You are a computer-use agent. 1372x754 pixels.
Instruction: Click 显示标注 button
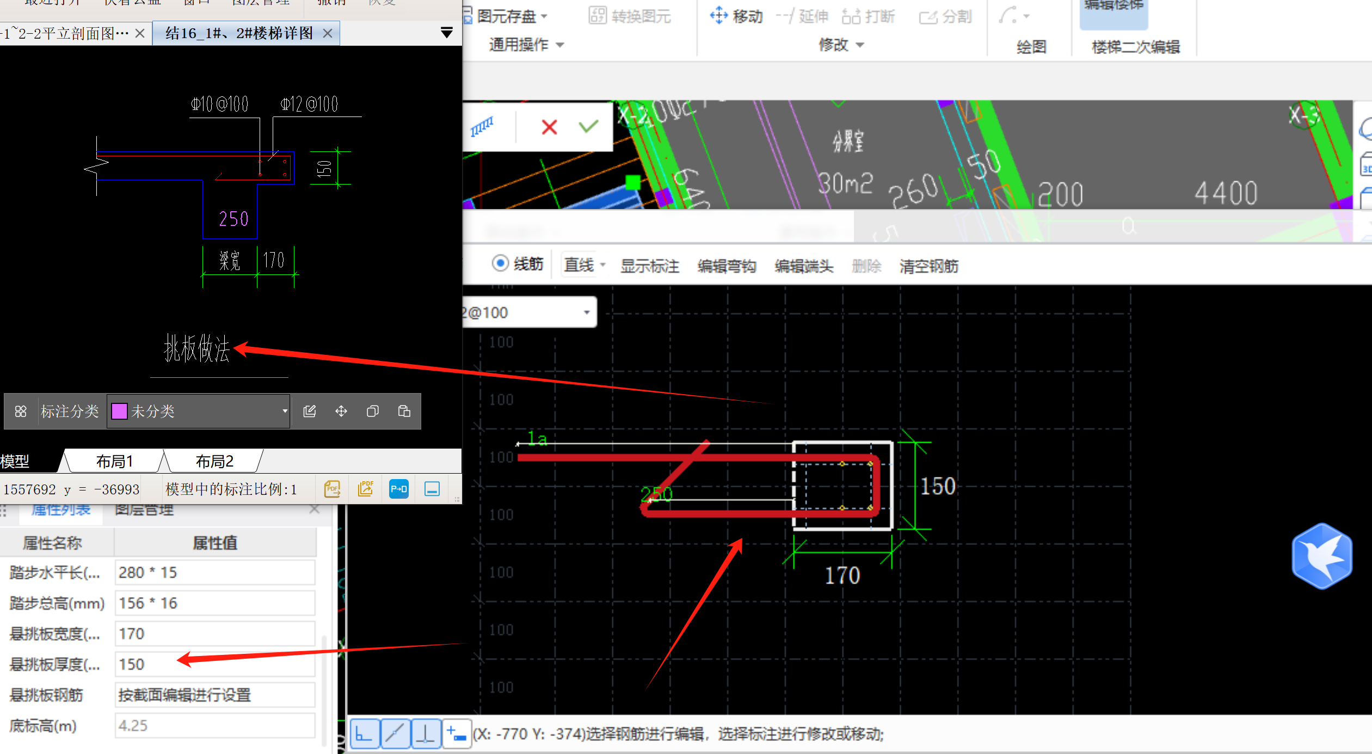coord(650,266)
